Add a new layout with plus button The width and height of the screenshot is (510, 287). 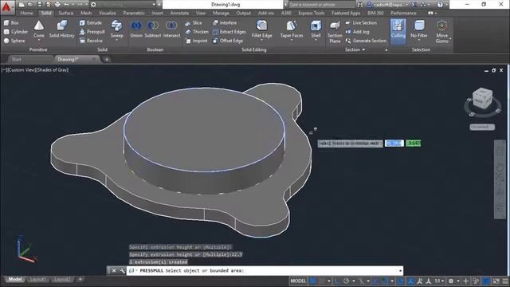click(80, 279)
